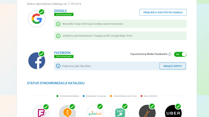Click info icon in Google Moja Firma message
The height and width of the screenshot is (117, 209).
click(x=58, y=36)
